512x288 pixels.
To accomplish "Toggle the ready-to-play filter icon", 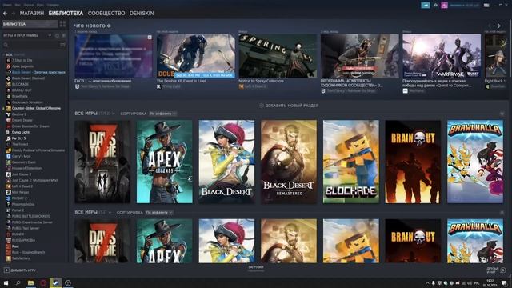I will click(x=63, y=35).
